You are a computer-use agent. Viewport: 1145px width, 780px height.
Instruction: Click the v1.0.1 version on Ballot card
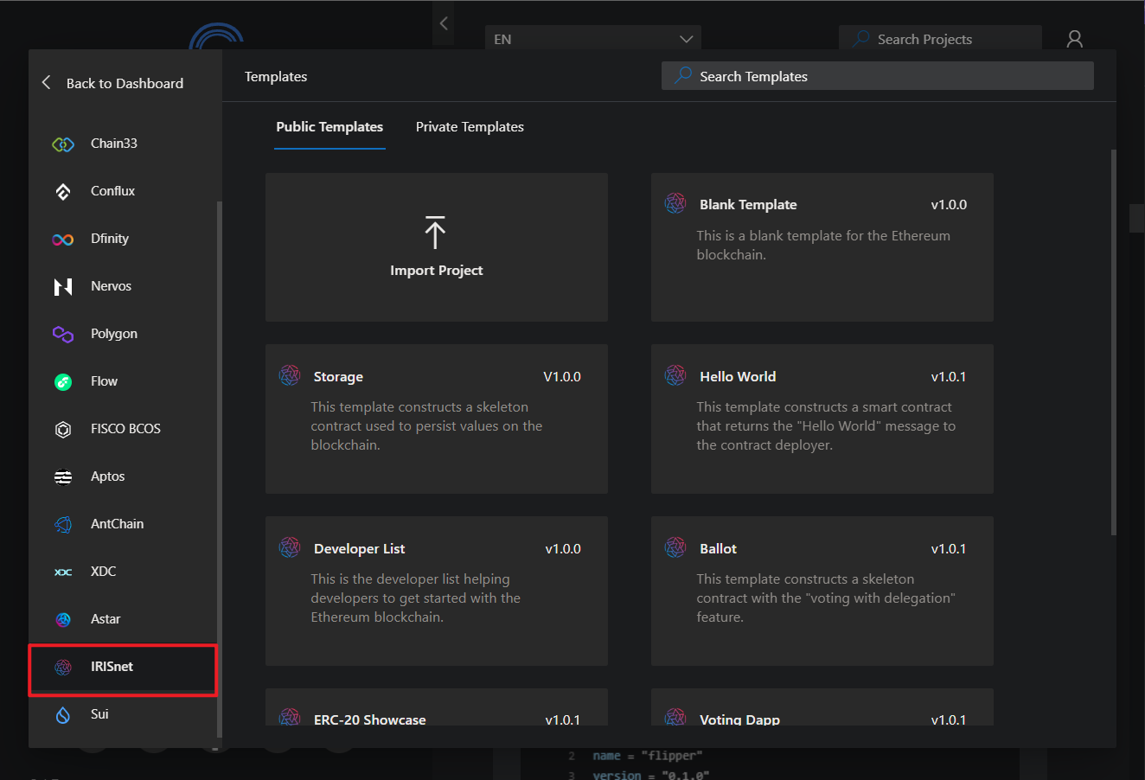(949, 549)
